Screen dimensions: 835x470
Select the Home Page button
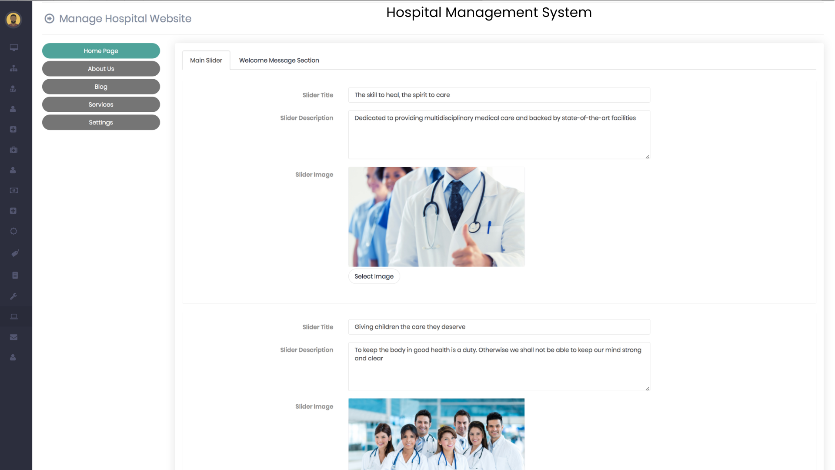pos(101,51)
